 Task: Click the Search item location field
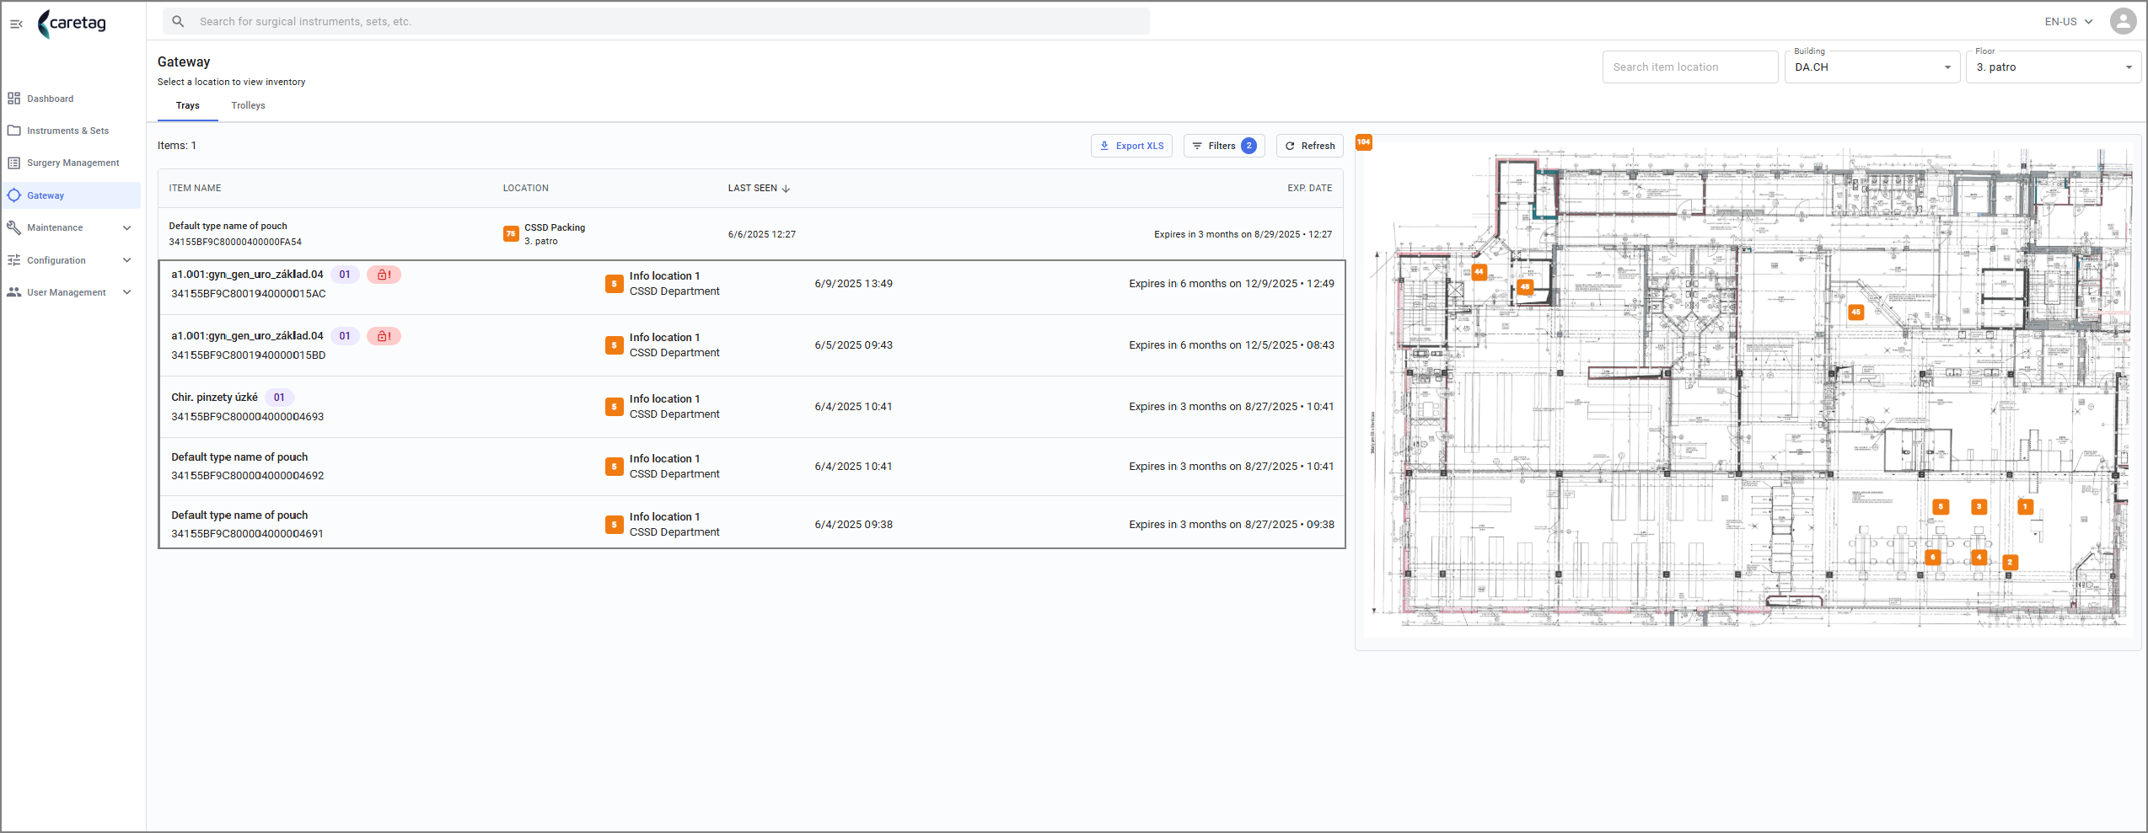1690,67
